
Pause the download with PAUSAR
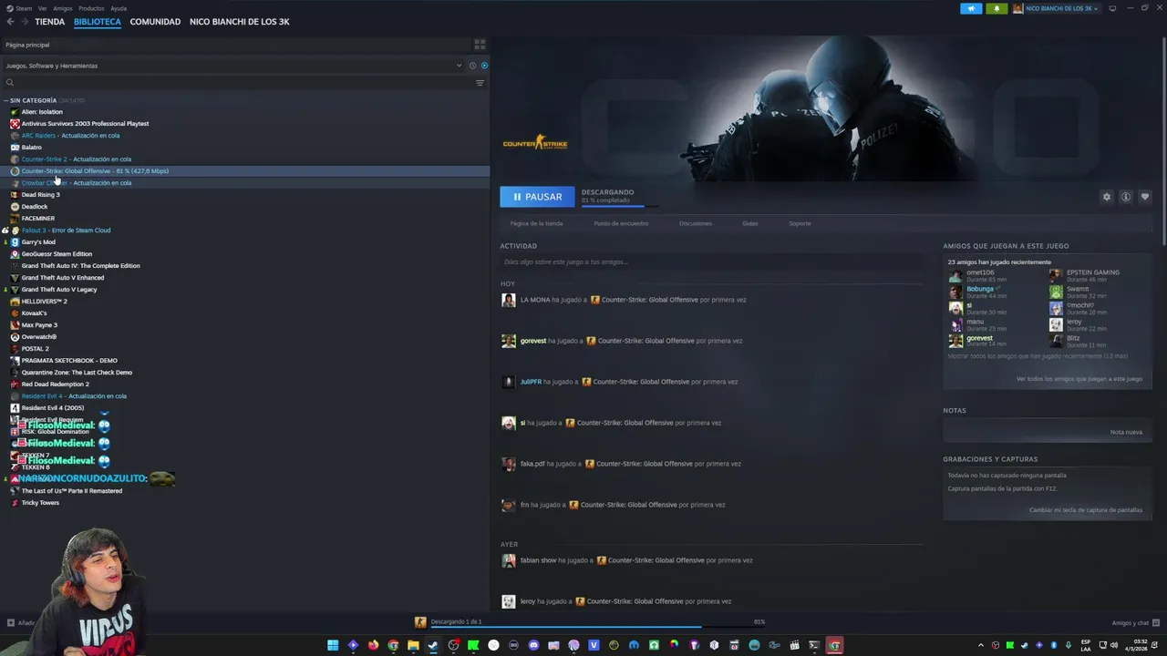[x=537, y=197]
